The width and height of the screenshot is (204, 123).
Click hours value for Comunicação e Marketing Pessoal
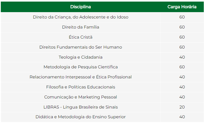click(x=182, y=97)
